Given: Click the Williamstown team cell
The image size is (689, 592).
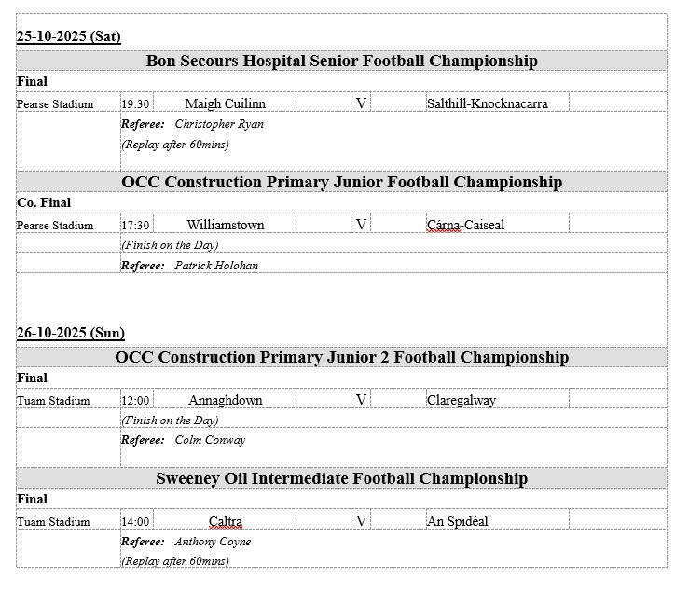Looking at the screenshot, I should [x=225, y=225].
